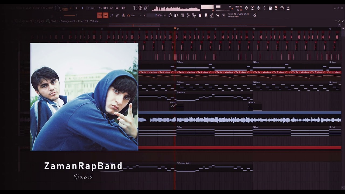
Task: Save project with the floppy disk icon
Action: click(x=270, y=8)
